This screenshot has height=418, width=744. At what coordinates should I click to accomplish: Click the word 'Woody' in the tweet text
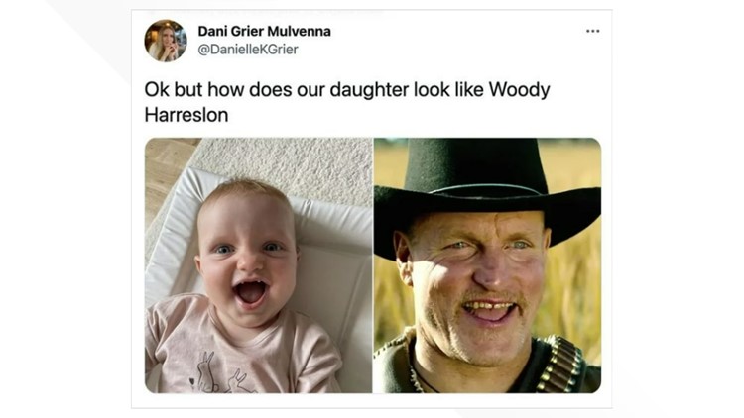point(519,90)
